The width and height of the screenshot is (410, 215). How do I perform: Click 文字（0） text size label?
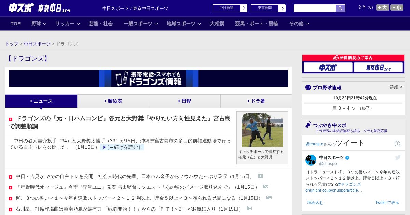point(366,7)
